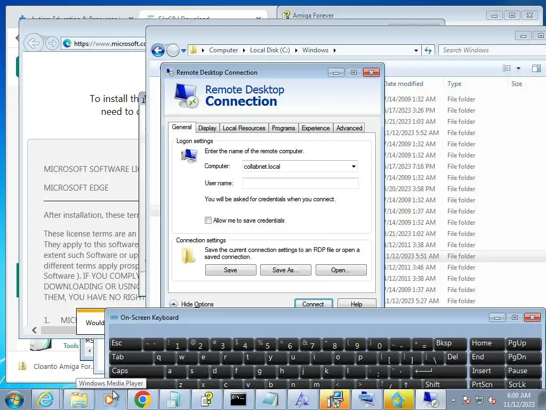Expand the Explorer view options arrow

[518, 68]
